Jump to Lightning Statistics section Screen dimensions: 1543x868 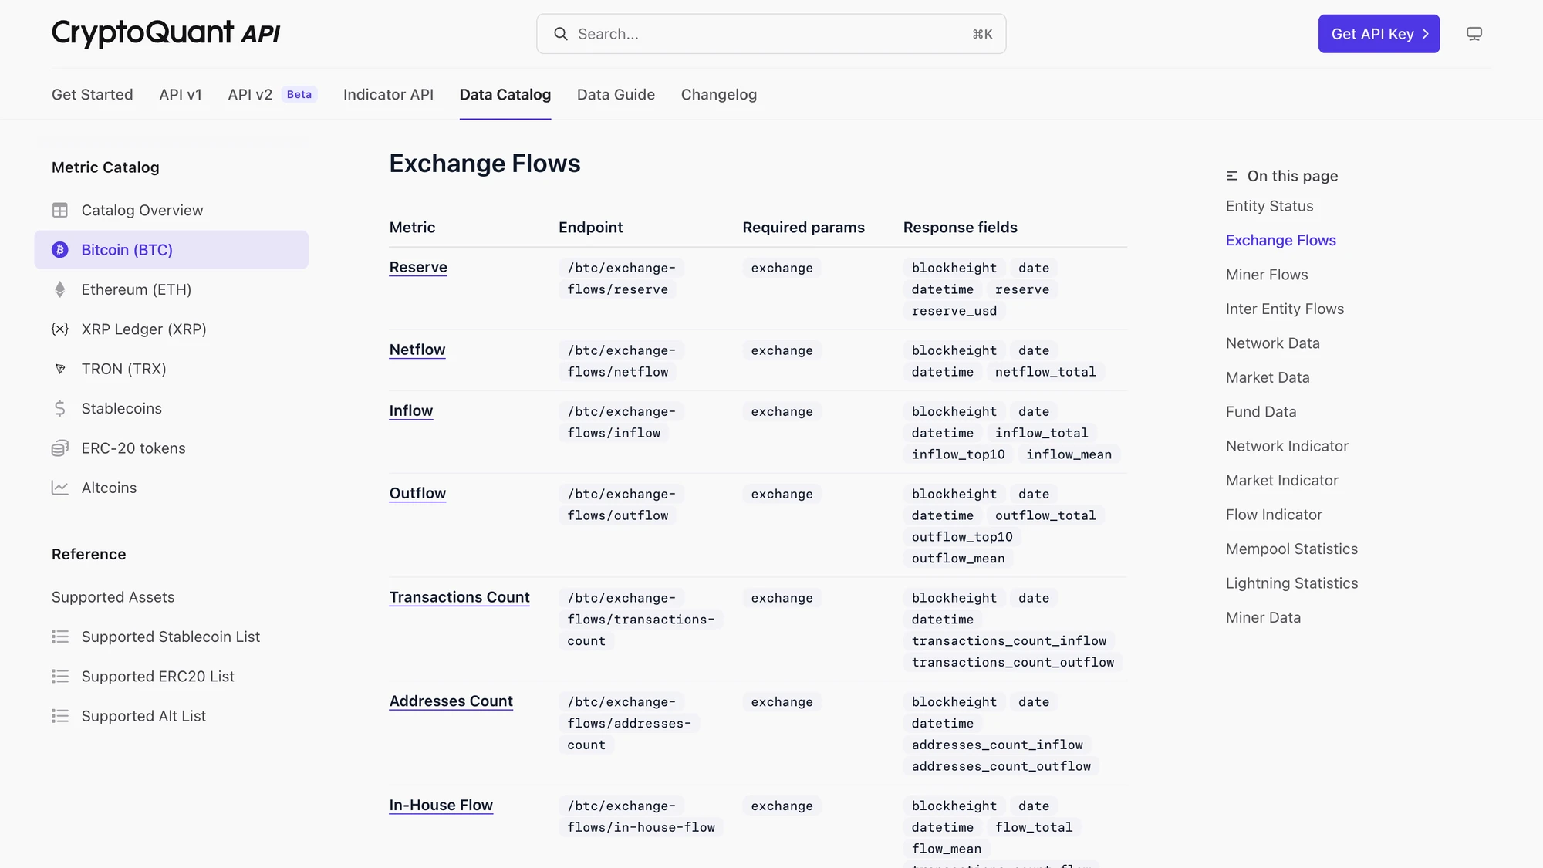point(1291,583)
